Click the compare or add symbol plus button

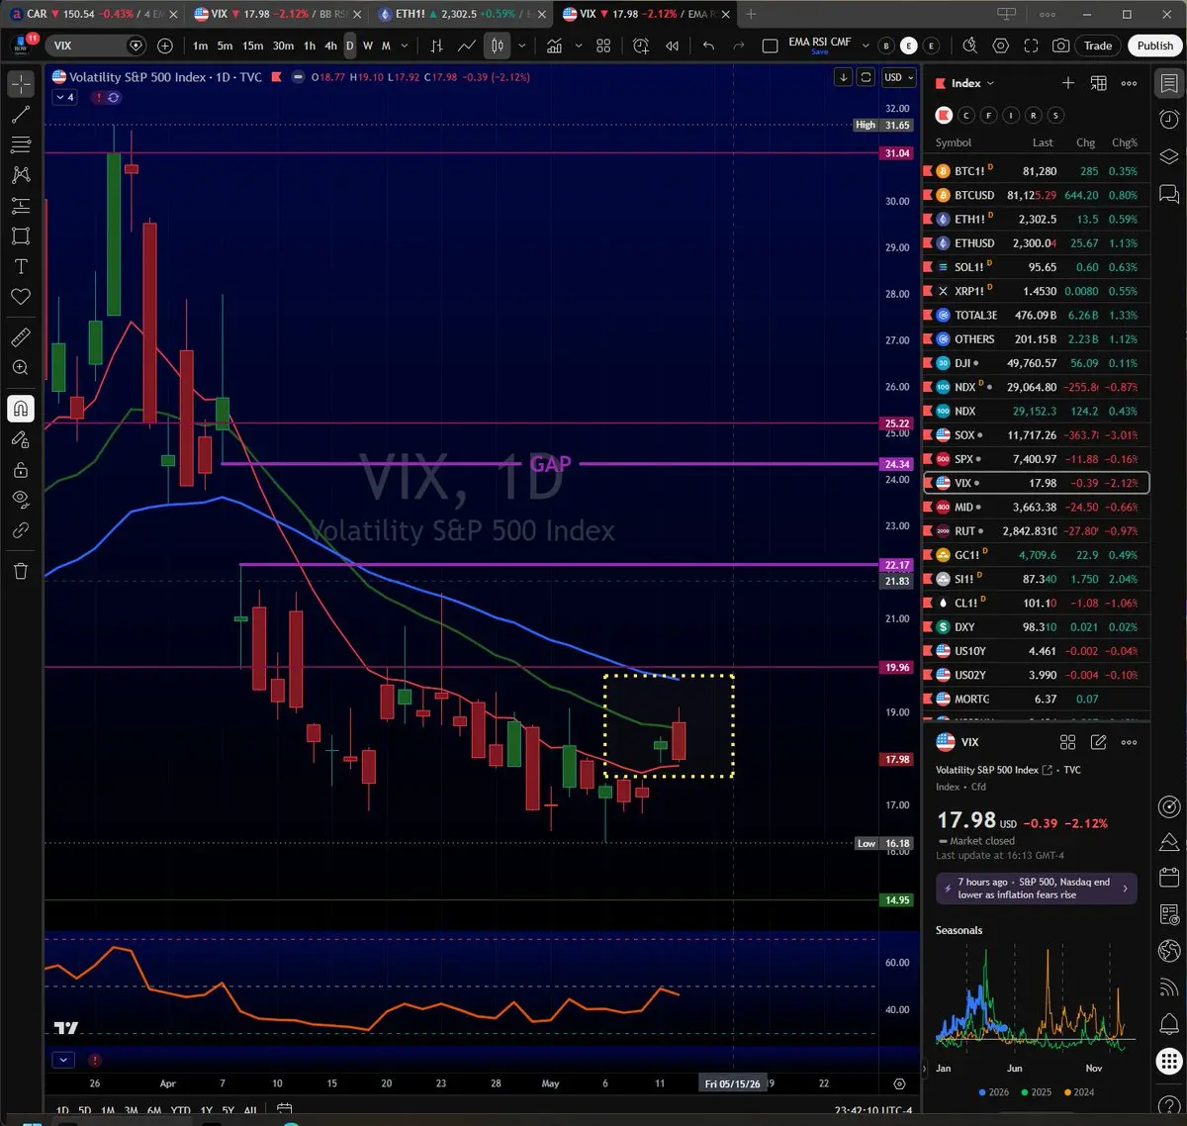click(165, 46)
